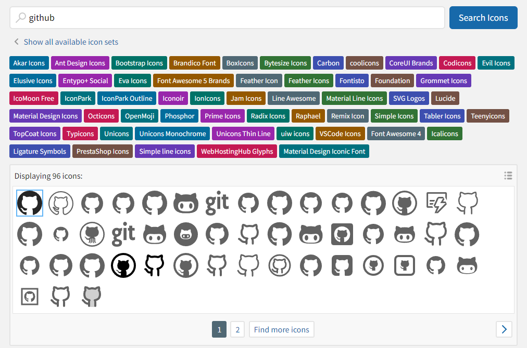Screen dimensions: 527x348
Task: Select the Remix Icon tag
Action: (347, 116)
